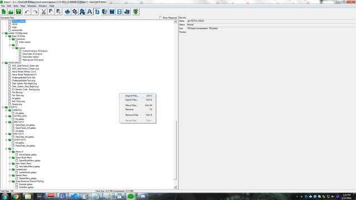Screen dimensions: 356x200
Task: Open the Help menu
Action: (52, 6)
